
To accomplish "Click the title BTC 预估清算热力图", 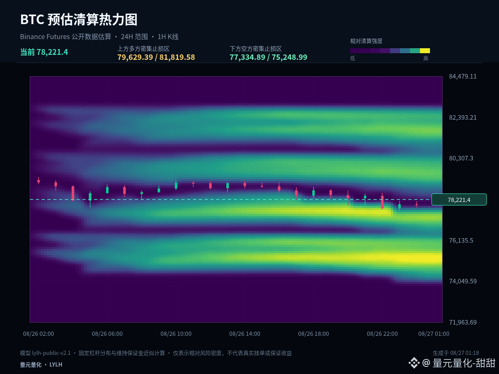I will 79,20.
